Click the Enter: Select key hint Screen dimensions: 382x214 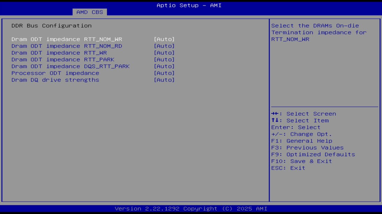point(296,128)
